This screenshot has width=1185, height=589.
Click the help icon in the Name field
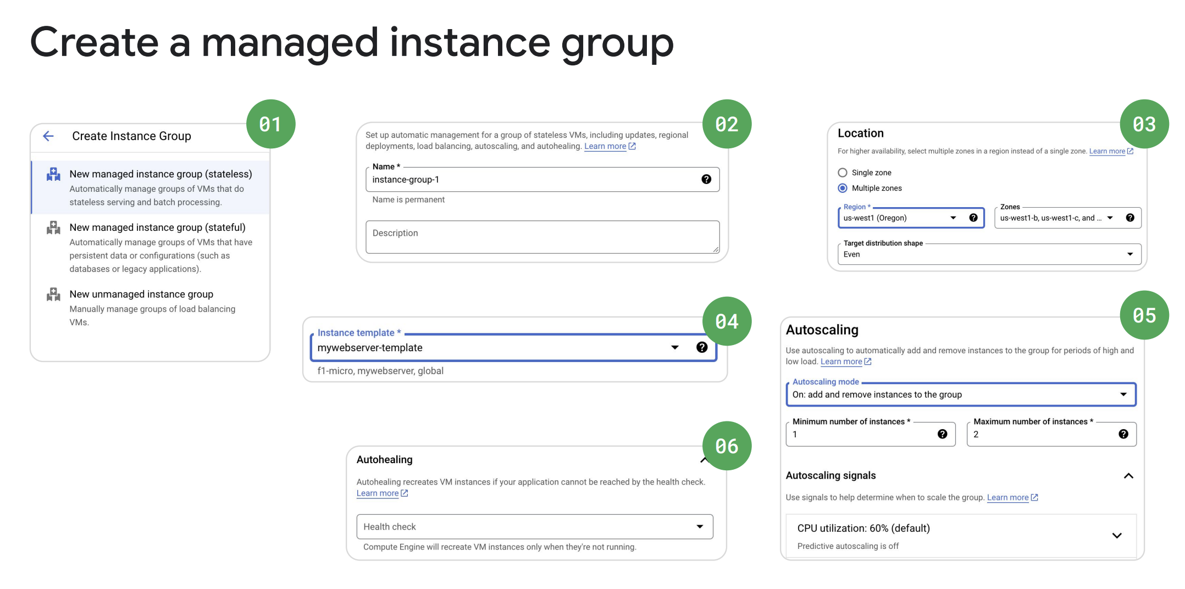point(706,179)
